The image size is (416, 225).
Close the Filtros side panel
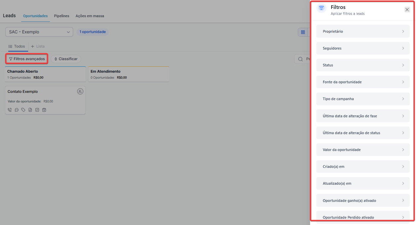(x=407, y=10)
